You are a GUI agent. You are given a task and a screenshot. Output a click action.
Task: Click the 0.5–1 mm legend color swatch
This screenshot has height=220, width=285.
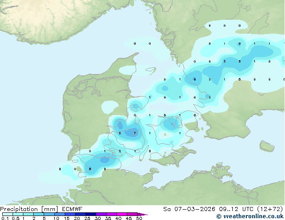pos(18,214)
